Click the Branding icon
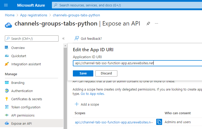 click(7, 83)
